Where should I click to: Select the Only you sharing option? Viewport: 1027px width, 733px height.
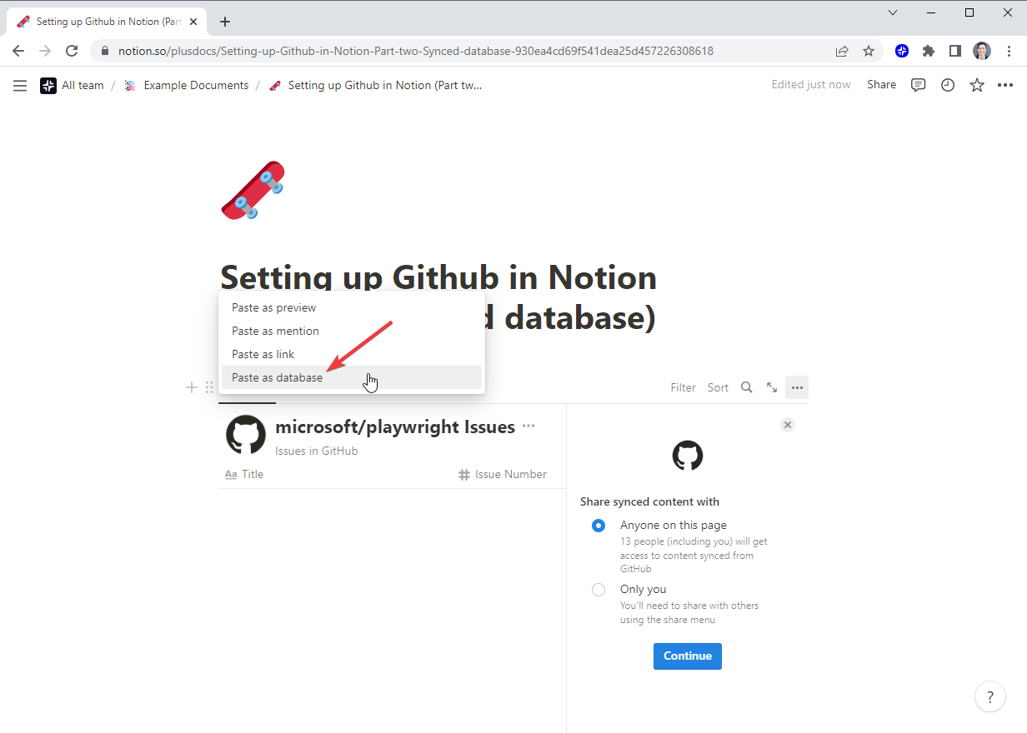coord(599,590)
